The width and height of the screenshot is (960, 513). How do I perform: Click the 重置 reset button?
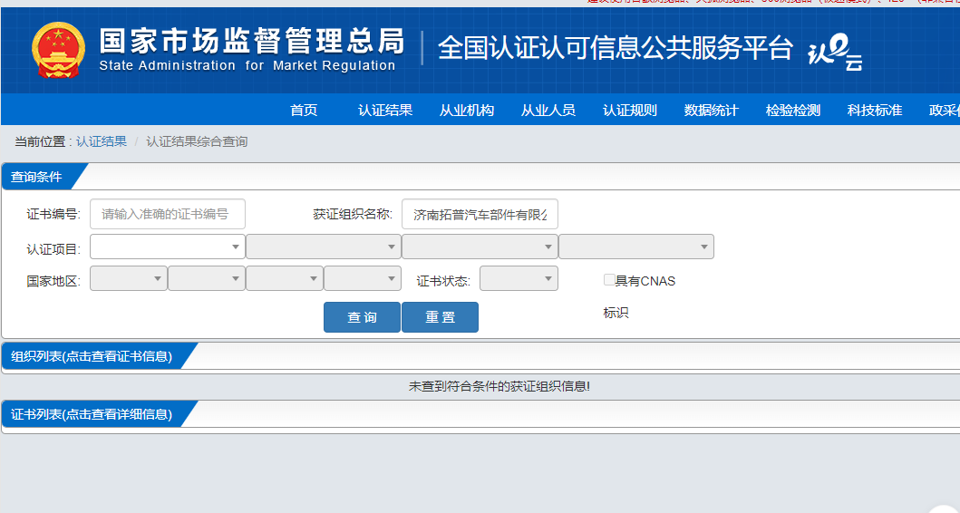[x=441, y=317]
